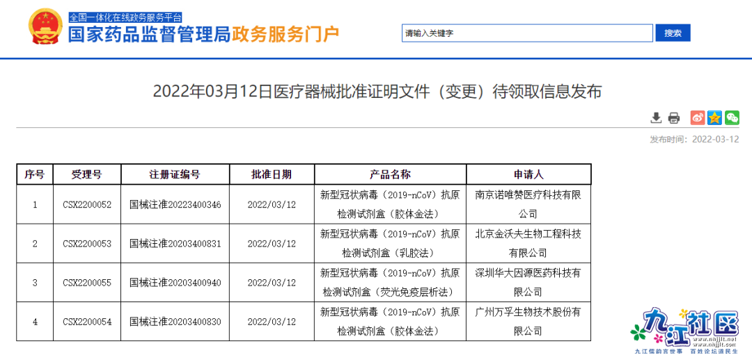Screen dimensions: 752x355
Task: Click the download icon
Action: [656, 117]
